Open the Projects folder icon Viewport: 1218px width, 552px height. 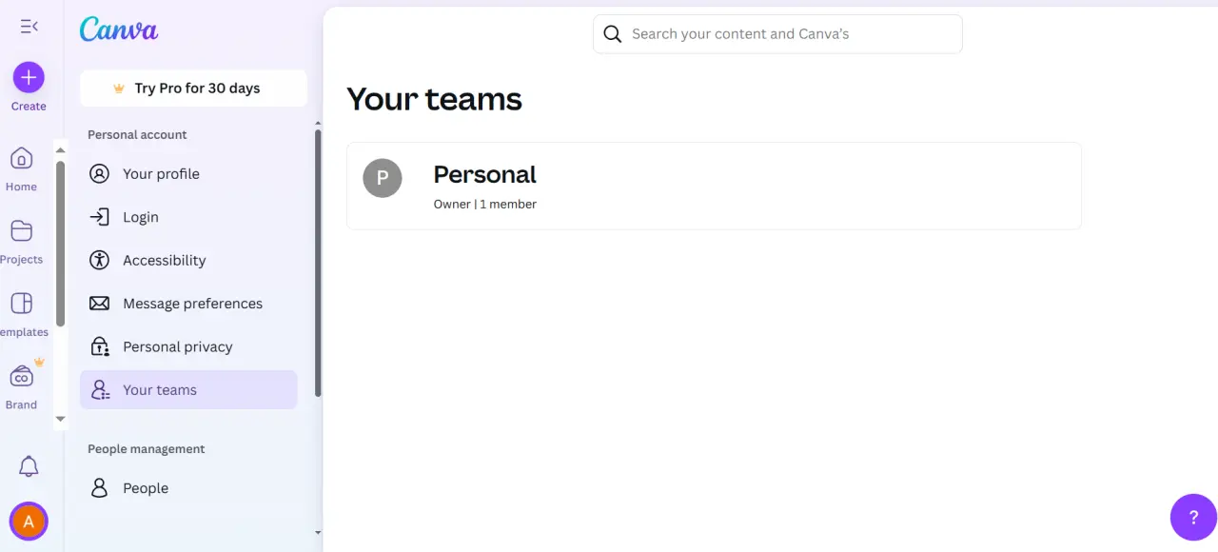[x=21, y=230]
